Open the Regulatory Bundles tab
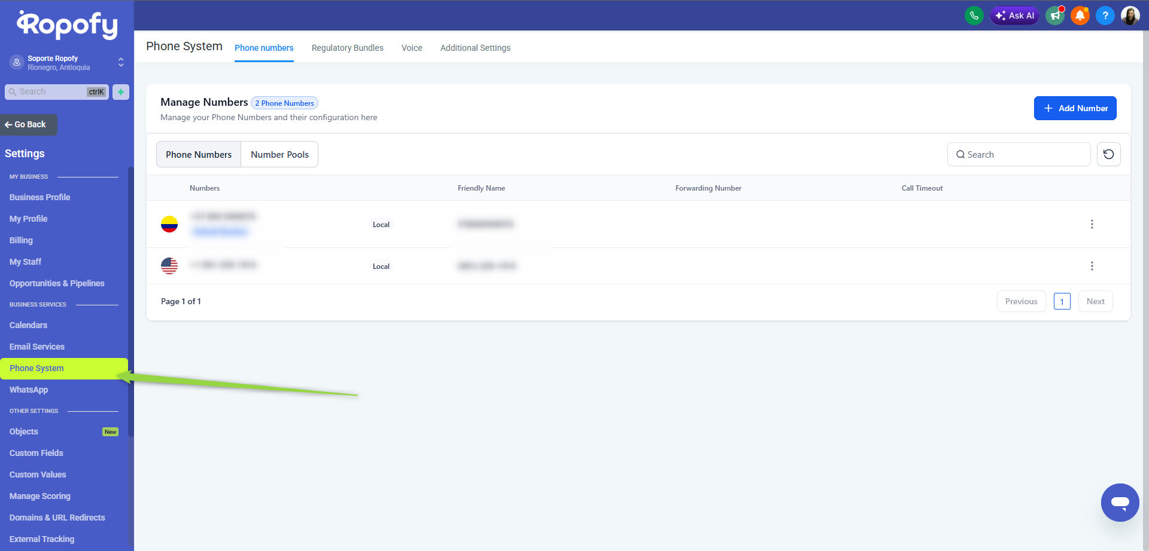 (x=347, y=48)
